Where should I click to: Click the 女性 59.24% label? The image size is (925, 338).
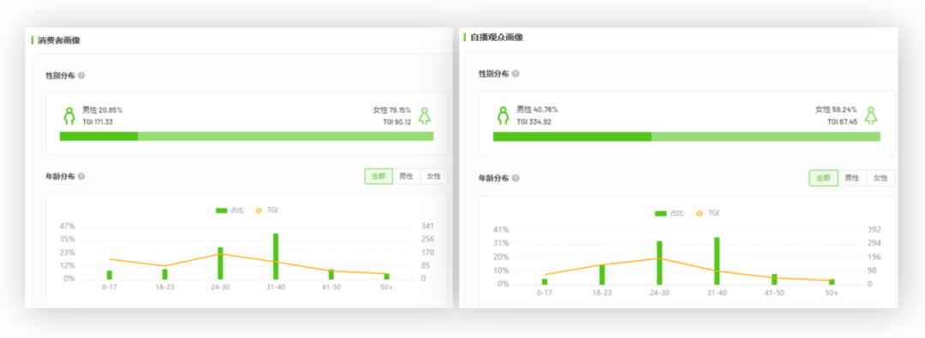[x=836, y=110]
